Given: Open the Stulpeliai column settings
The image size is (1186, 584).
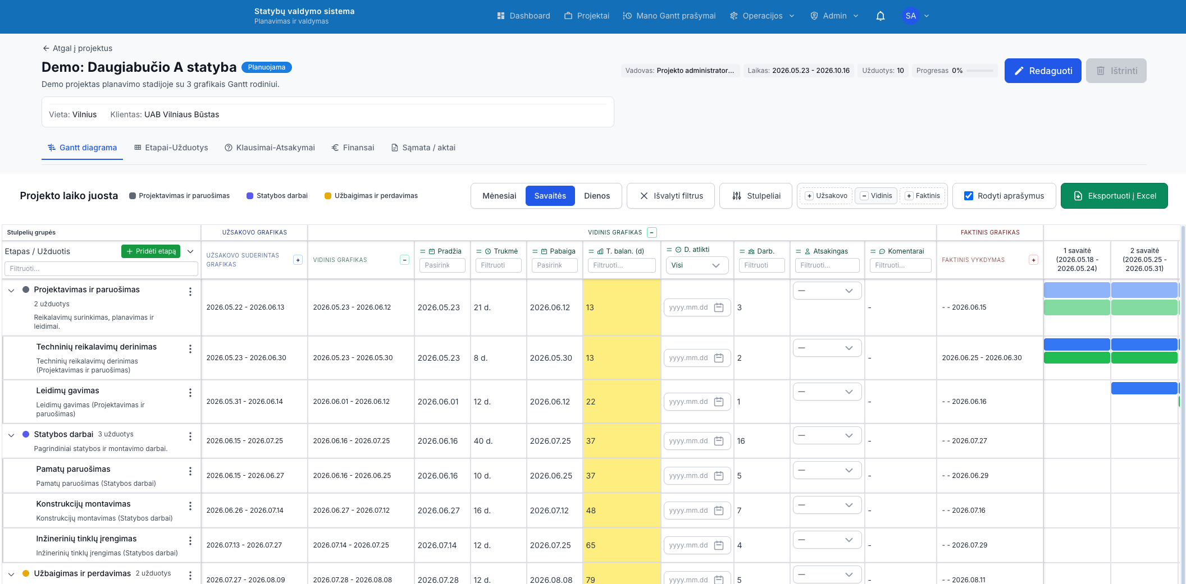Looking at the screenshot, I should click(756, 196).
